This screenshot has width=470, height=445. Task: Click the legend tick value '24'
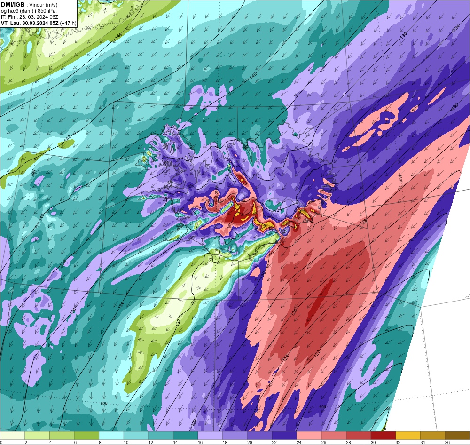[299, 442]
